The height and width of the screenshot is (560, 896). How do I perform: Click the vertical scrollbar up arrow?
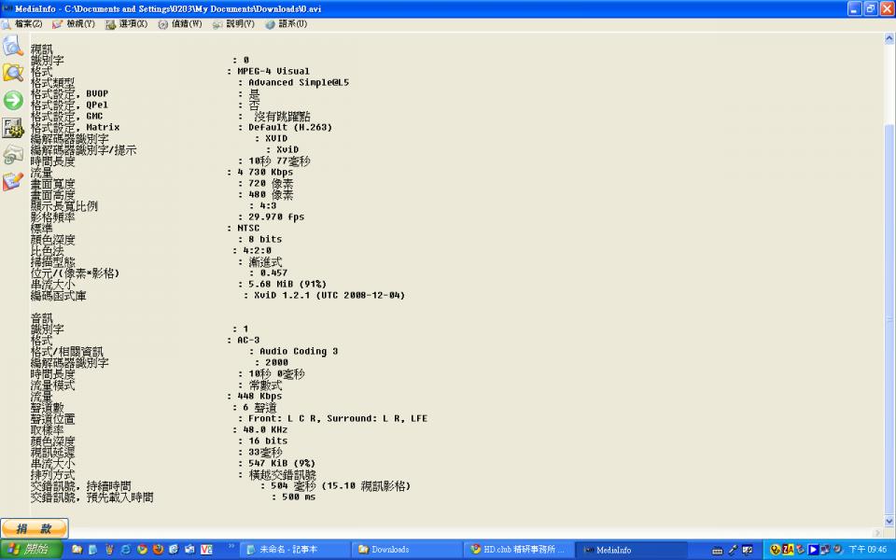click(x=889, y=39)
